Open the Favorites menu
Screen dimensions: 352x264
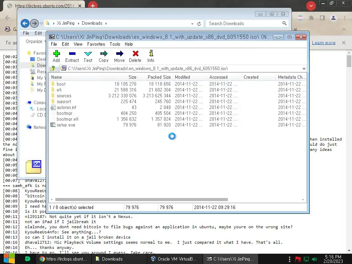click(x=96, y=44)
